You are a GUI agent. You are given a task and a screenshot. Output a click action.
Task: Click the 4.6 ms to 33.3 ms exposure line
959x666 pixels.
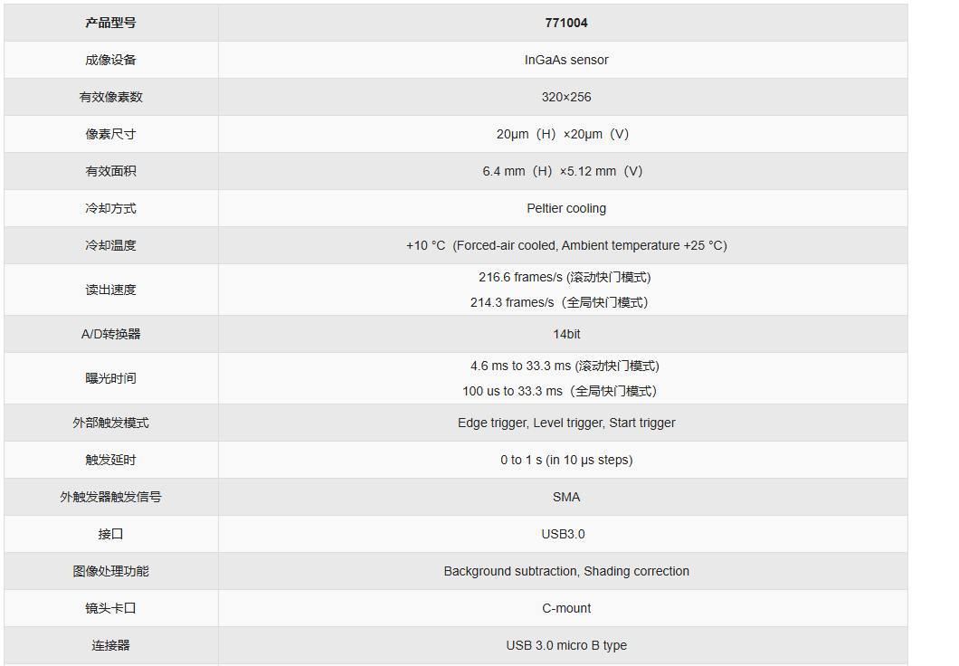565,366
